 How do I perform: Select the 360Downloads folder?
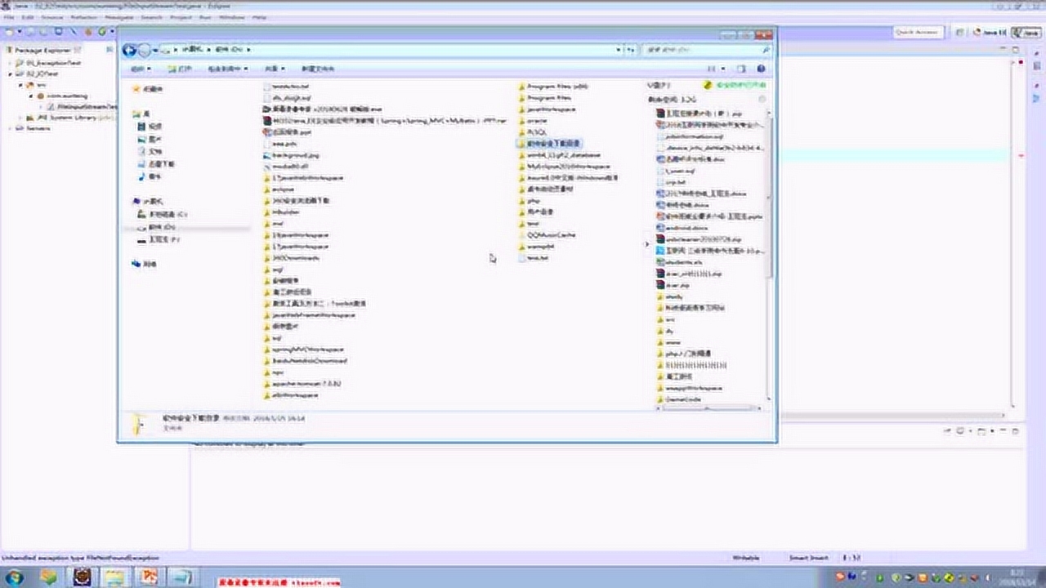291,257
